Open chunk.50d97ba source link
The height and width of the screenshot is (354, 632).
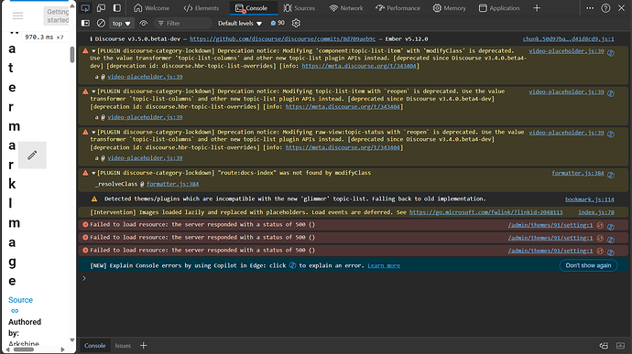(x=568, y=39)
